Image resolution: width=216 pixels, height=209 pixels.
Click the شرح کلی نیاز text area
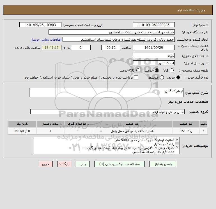point(106,93)
